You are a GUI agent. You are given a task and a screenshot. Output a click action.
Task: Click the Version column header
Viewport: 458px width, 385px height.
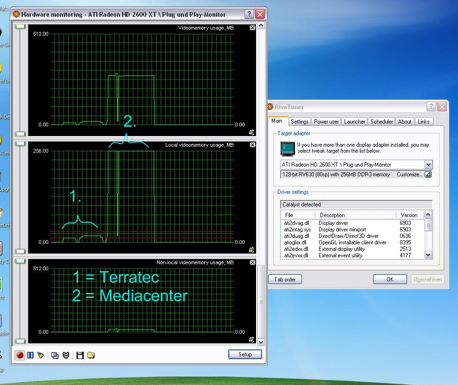pos(410,215)
